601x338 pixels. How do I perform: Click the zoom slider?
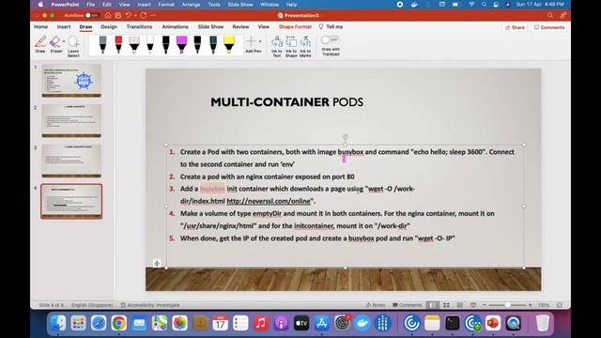pyautogui.click(x=507, y=305)
